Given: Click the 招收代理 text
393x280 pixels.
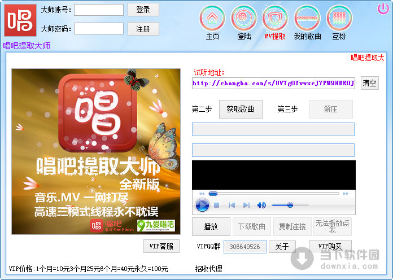Looking at the screenshot, I should pyautogui.click(x=209, y=269).
